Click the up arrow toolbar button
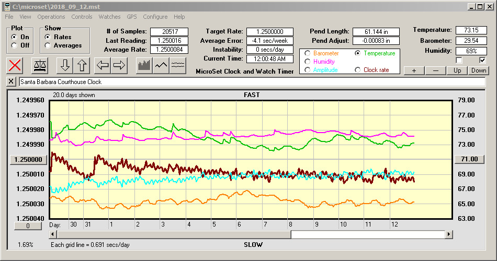 (82, 65)
